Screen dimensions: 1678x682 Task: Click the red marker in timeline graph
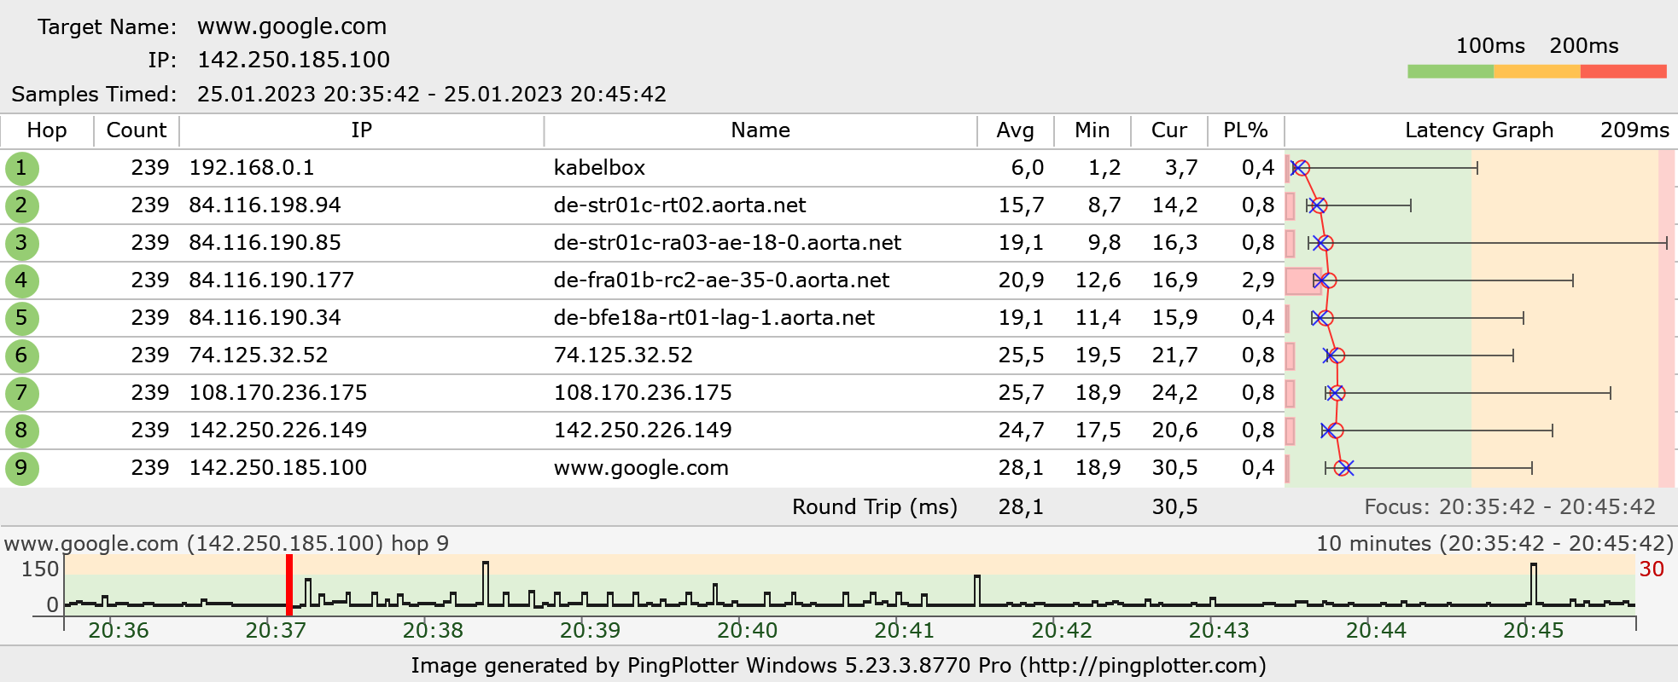289,585
